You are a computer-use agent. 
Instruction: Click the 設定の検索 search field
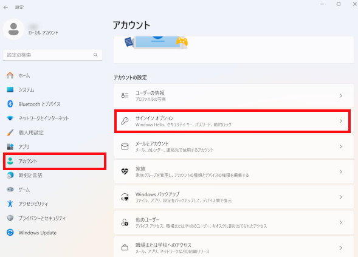point(52,55)
